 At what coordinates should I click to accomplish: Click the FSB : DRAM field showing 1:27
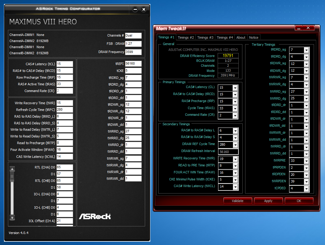click(x=133, y=44)
